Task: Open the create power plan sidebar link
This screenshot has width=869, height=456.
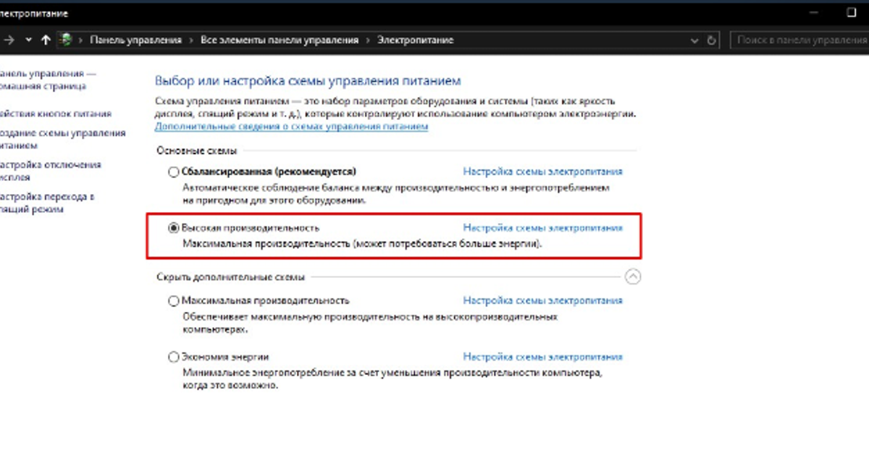Action: (x=62, y=139)
